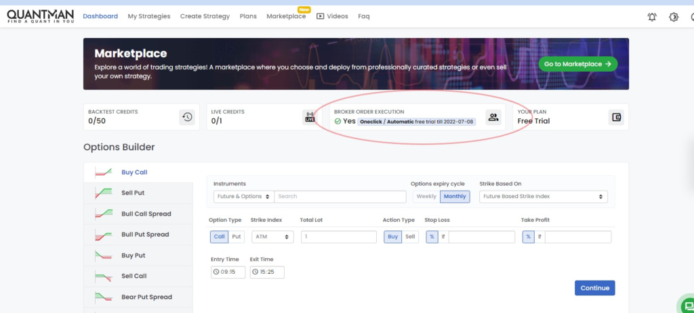Click the Take Profit value field
The height and width of the screenshot is (313, 694).
pyautogui.click(x=578, y=237)
